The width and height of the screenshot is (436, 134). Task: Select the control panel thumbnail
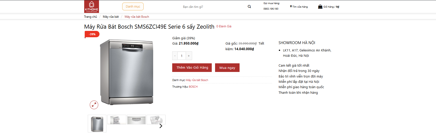pyautogui.click(x=136, y=120)
